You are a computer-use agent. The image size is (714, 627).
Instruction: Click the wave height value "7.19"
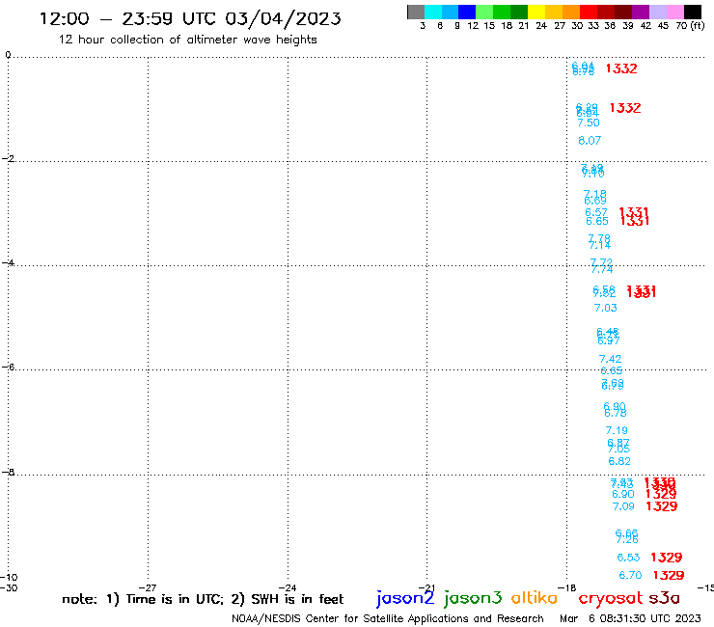pyautogui.click(x=617, y=430)
